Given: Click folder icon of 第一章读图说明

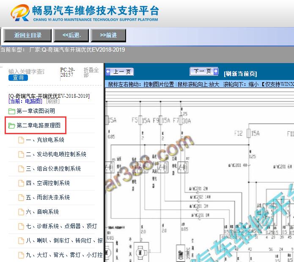Looking at the screenshot, I should click(x=11, y=111).
